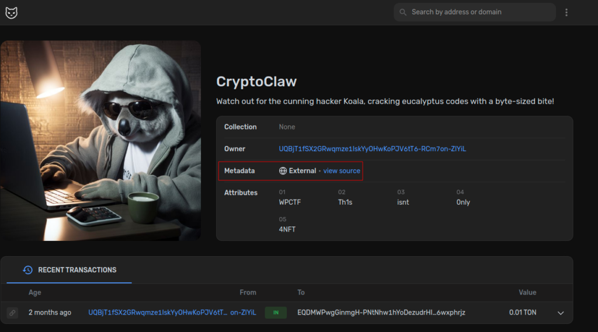Click the hacker koala NFT image

pyautogui.click(x=100, y=141)
